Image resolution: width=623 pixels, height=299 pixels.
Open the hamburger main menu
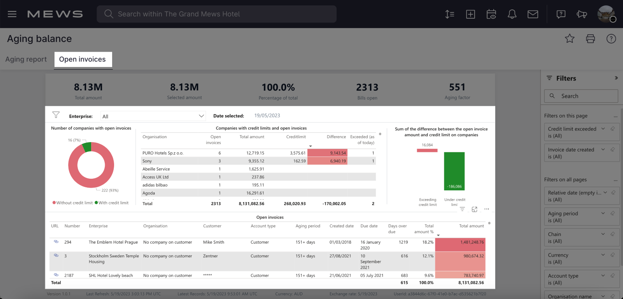12,14
